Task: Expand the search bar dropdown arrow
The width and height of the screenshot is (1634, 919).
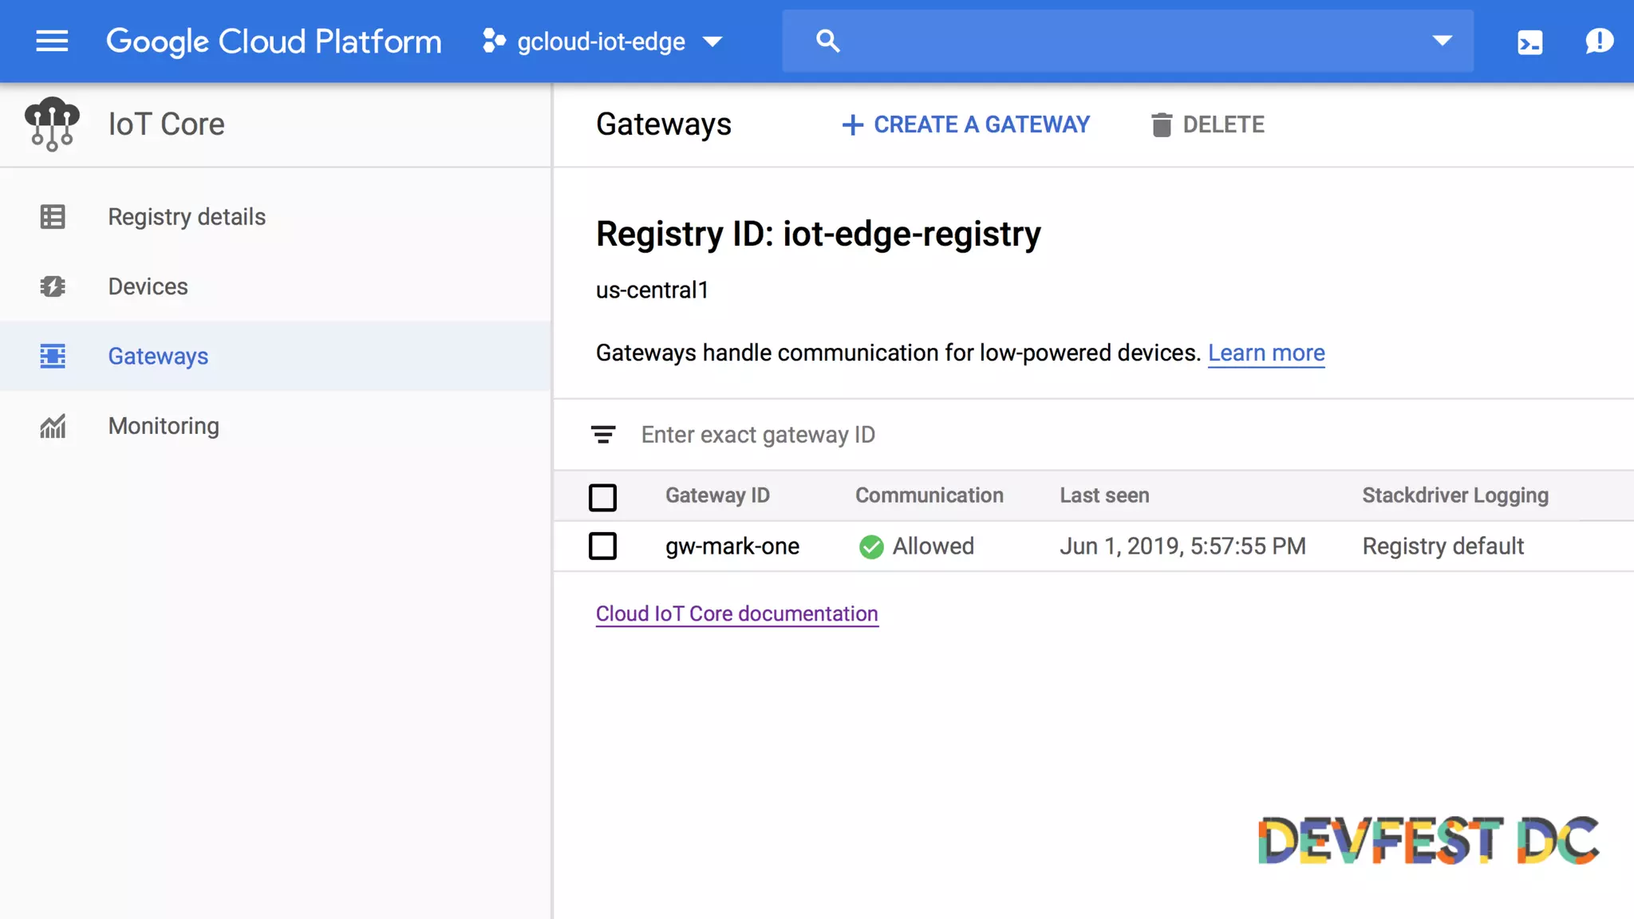Action: tap(1442, 41)
